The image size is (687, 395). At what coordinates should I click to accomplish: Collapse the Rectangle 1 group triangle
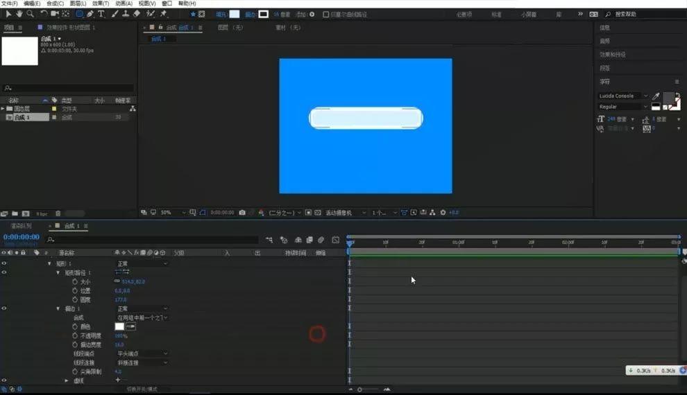(x=49, y=264)
